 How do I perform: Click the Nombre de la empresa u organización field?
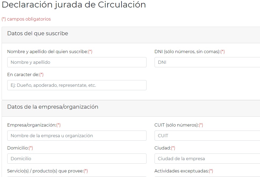[77, 136]
